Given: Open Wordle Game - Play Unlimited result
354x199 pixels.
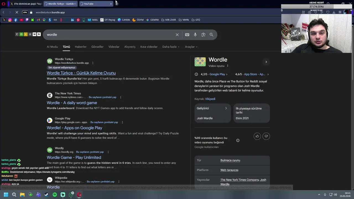Looking at the screenshot, I should (x=74, y=158).
